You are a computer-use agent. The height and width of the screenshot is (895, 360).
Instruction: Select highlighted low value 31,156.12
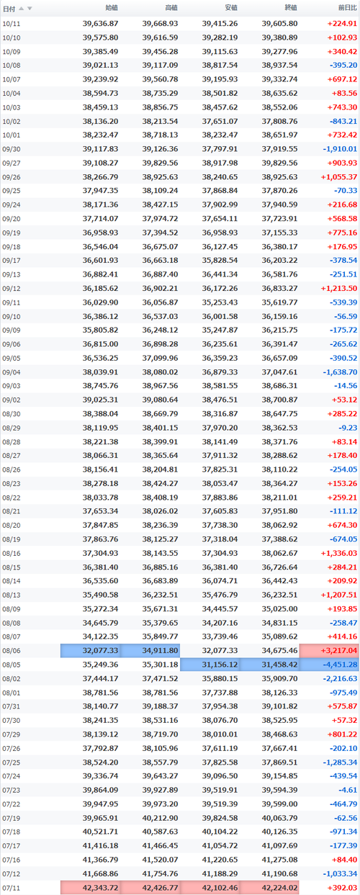210,665
